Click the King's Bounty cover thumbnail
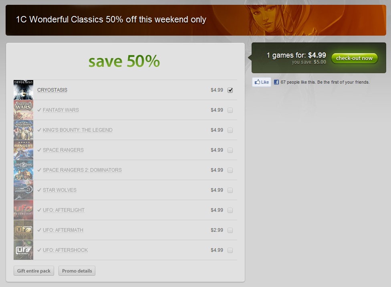Screen dimensions: 391x287 [24, 130]
